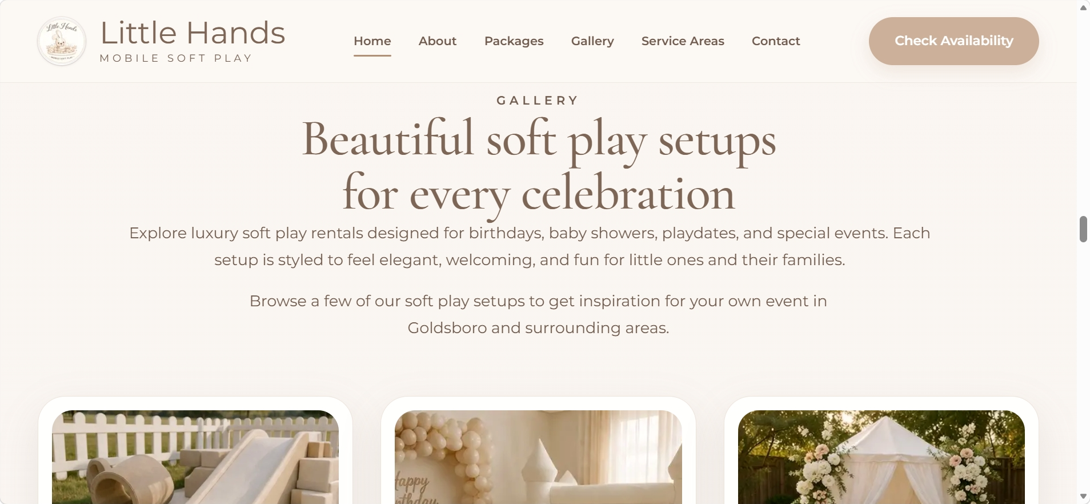
Task: Select Gallery in the top navigation
Action: [592, 41]
